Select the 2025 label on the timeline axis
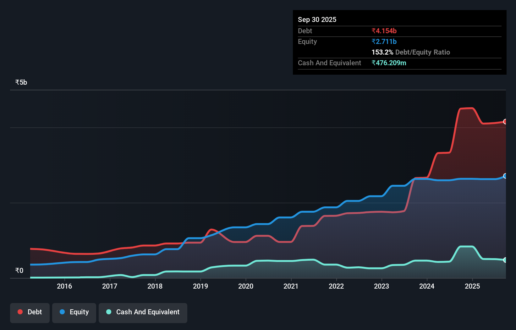Screen dimensions: 516x330 tap(473, 286)
